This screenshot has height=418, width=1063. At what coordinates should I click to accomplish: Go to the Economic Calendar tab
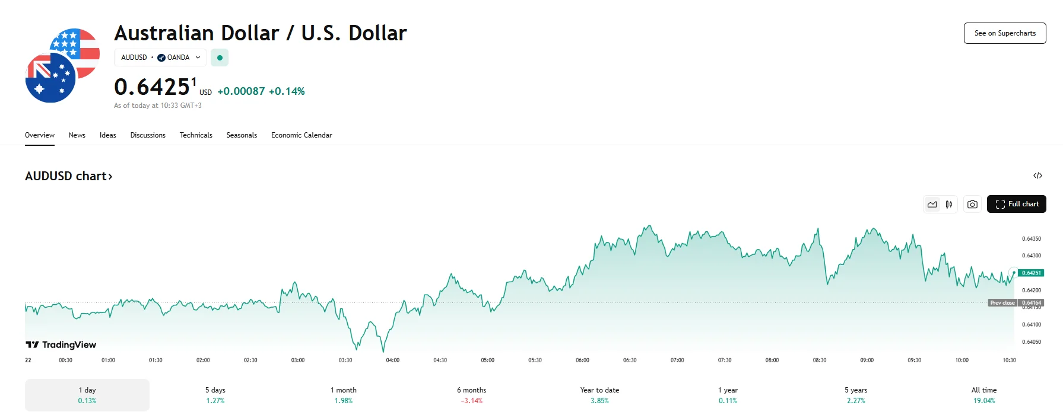click(x=302, y=135)
